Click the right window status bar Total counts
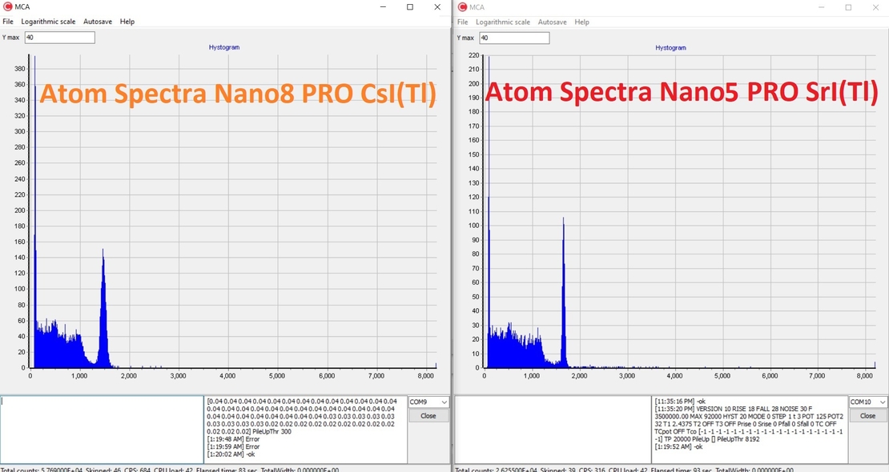The height and width of the screenshot is (472, 889). [496, 470]
